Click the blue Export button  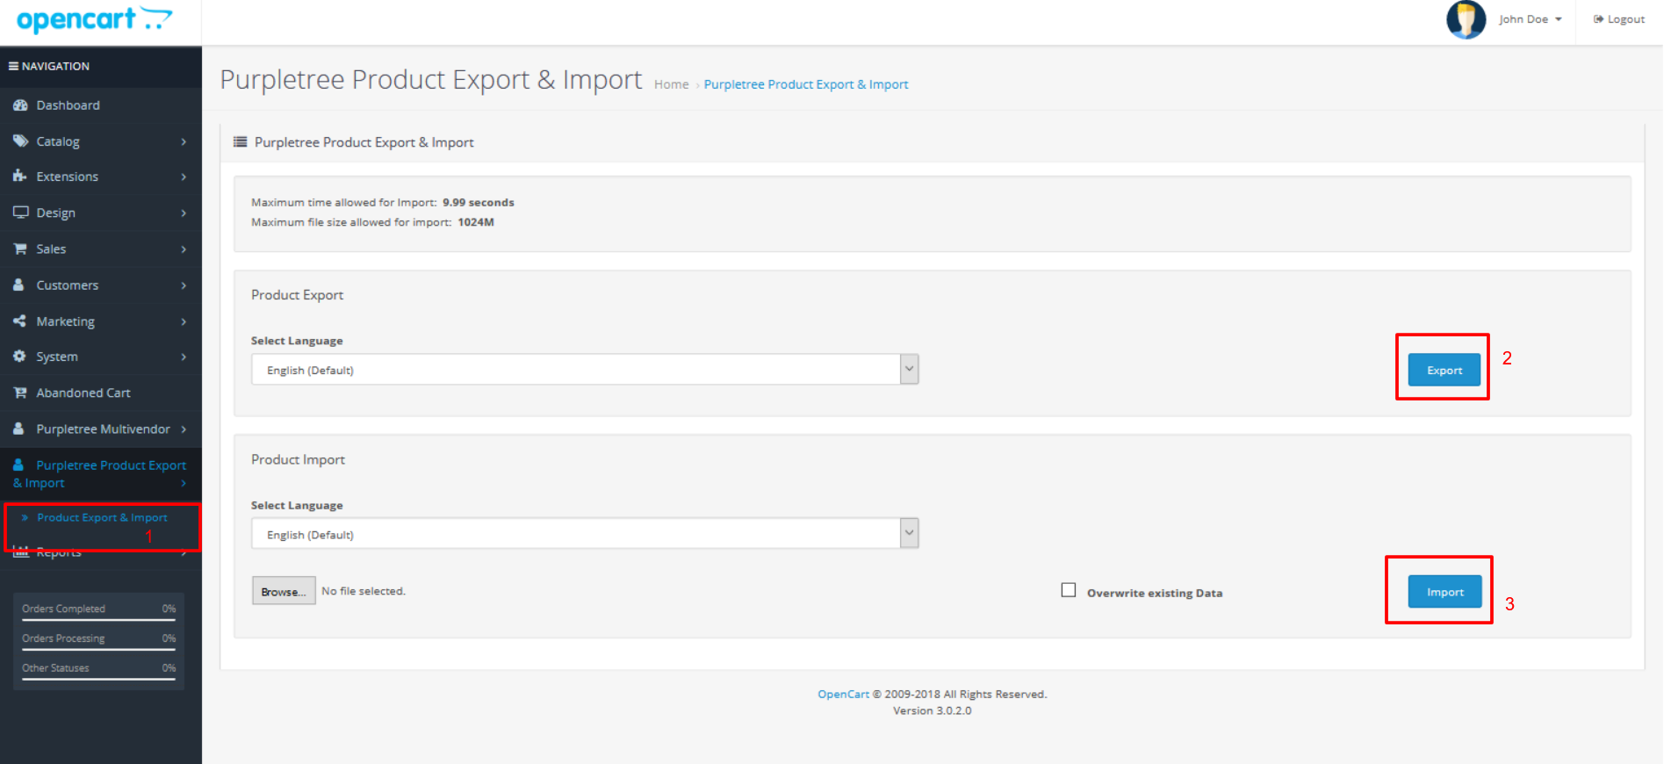[1444, 370]
